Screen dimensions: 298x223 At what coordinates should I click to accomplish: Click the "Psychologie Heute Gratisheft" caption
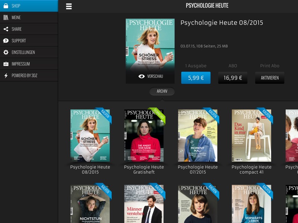(x=144, y=169)
